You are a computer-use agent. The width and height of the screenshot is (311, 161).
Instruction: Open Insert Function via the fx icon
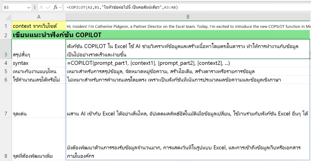coord(55,7)
